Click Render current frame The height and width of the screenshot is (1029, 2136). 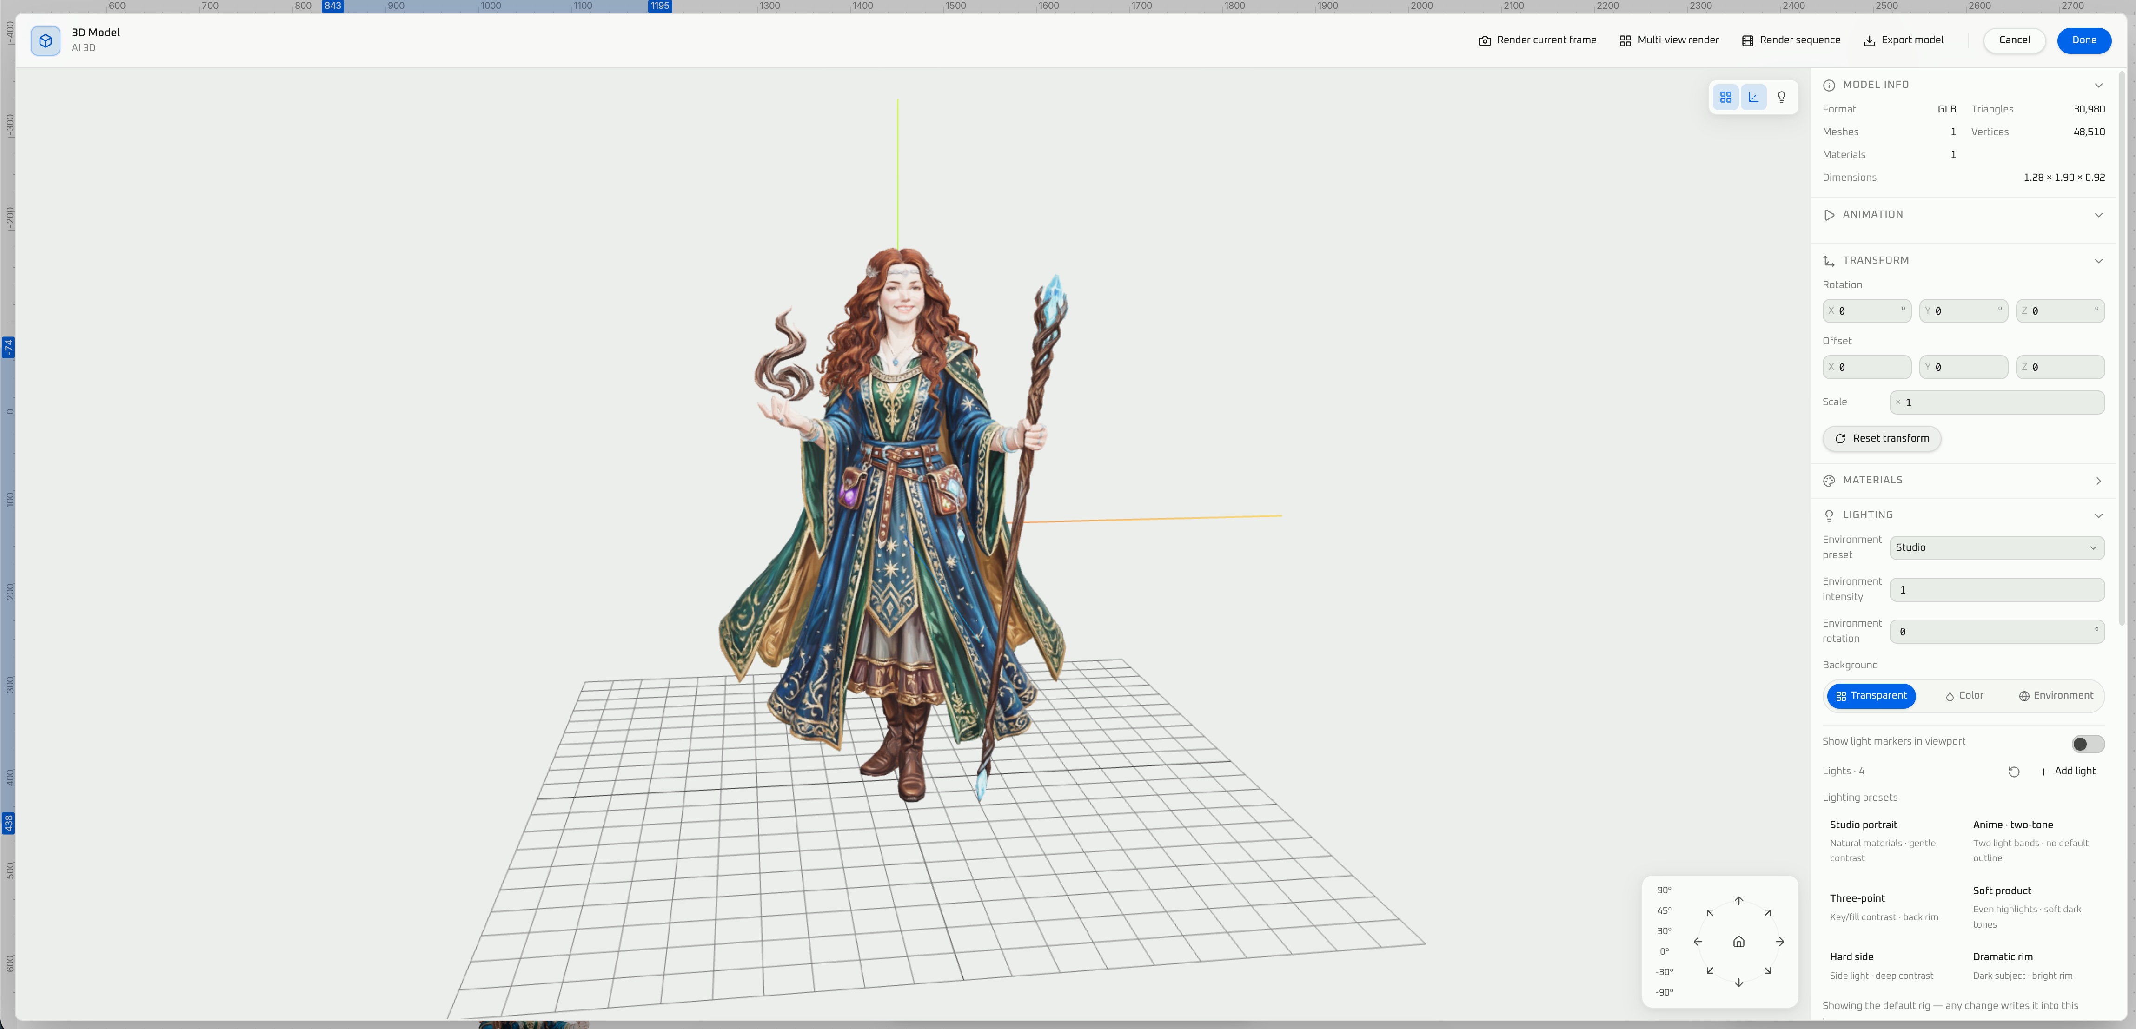(x=1537, y=40)
